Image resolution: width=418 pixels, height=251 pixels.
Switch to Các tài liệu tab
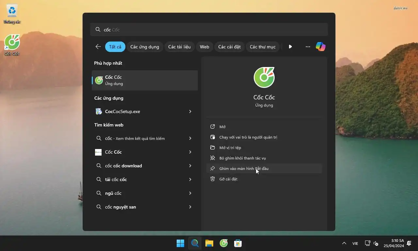(x=179, y=47)
